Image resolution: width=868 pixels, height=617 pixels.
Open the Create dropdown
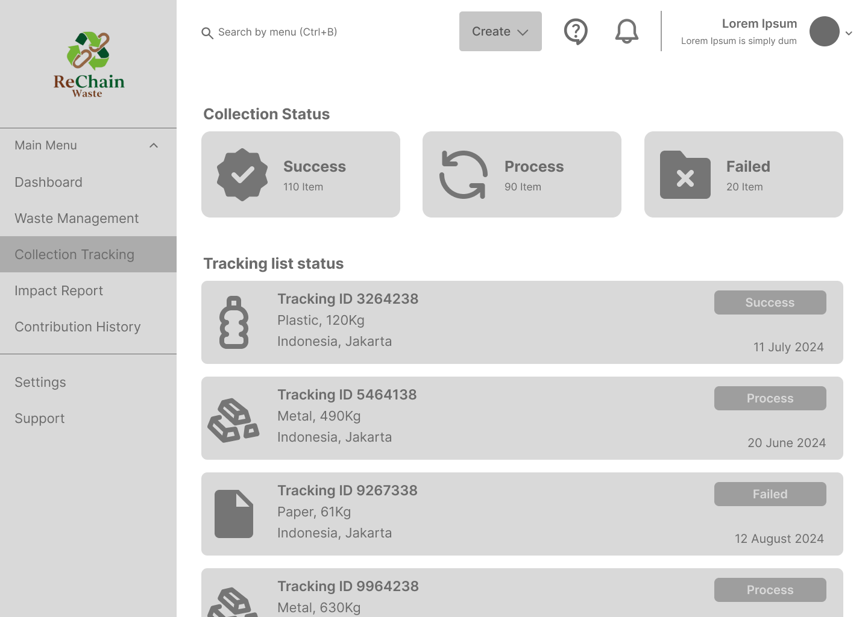pos(500,31)
